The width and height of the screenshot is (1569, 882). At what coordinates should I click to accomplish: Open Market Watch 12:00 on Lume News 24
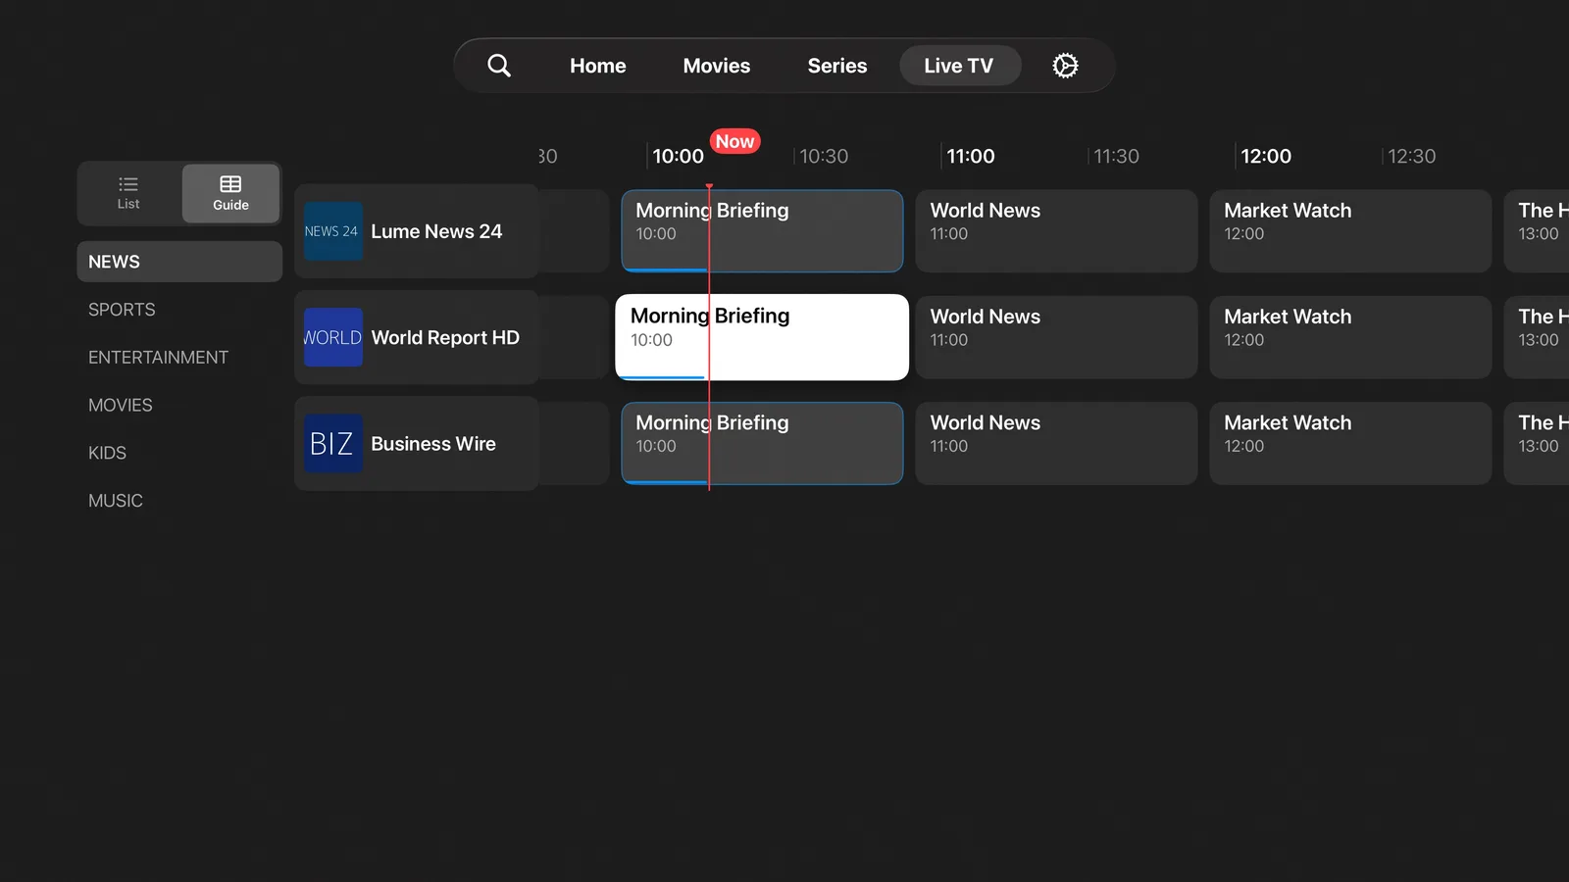pos(1350,231)
